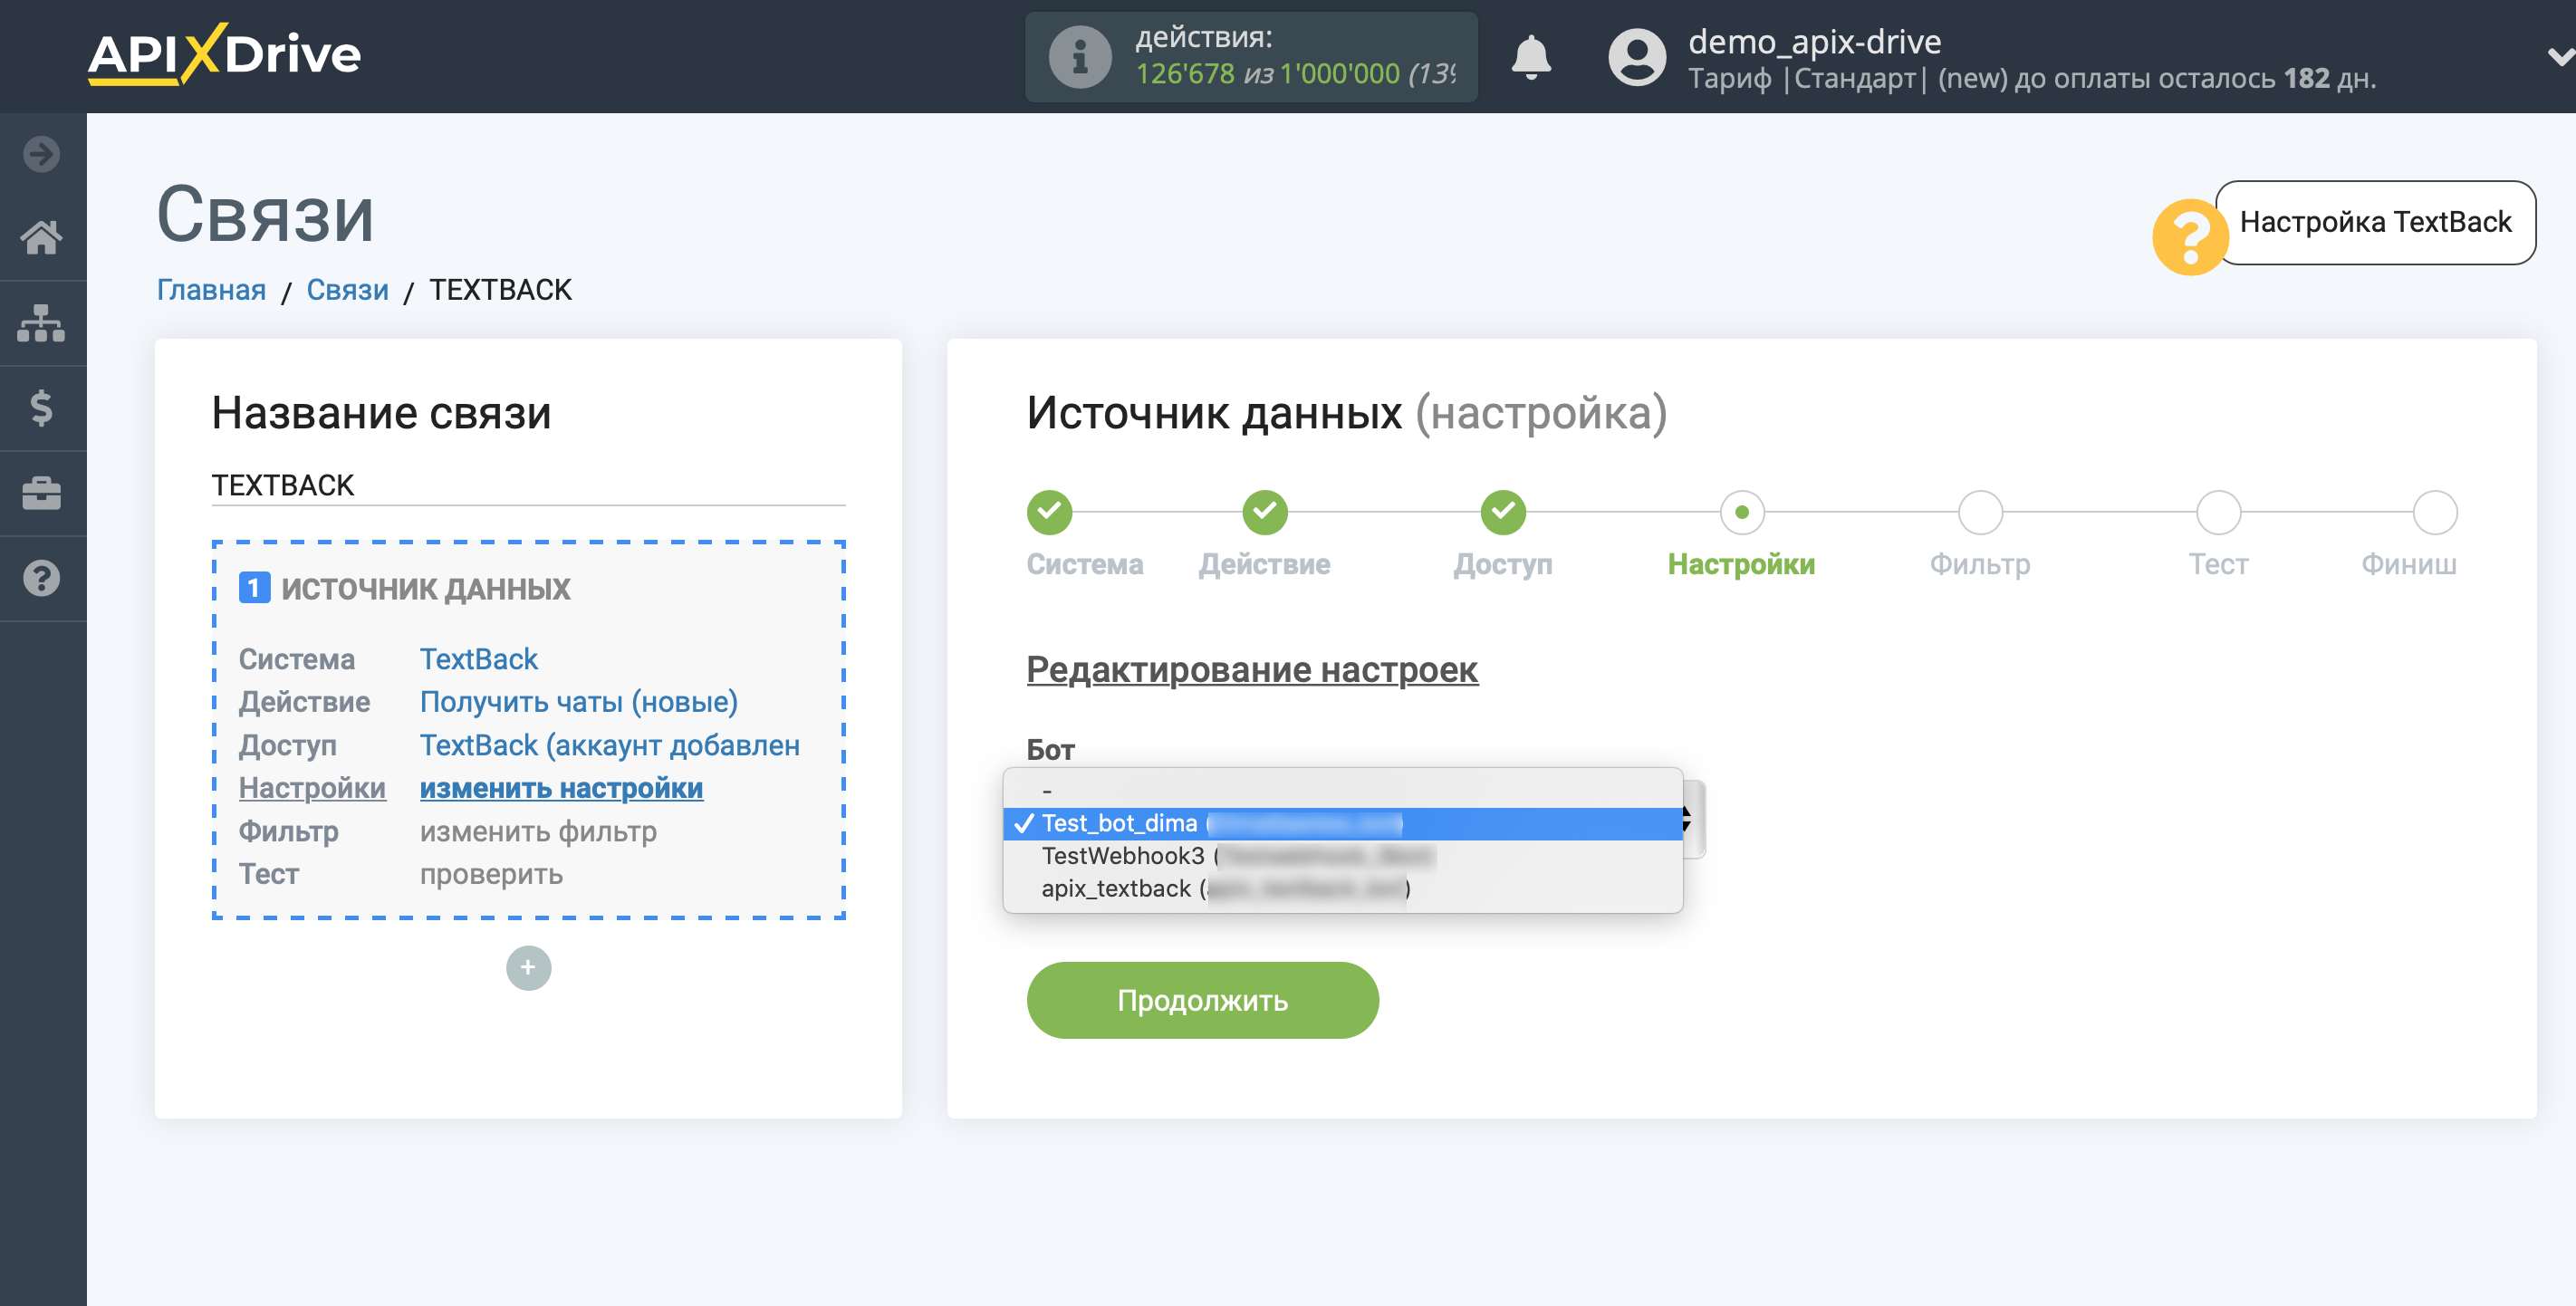Screen dimensions: 2576x1306
Task: Click изменить фильтр text
Action: point(538,831)
